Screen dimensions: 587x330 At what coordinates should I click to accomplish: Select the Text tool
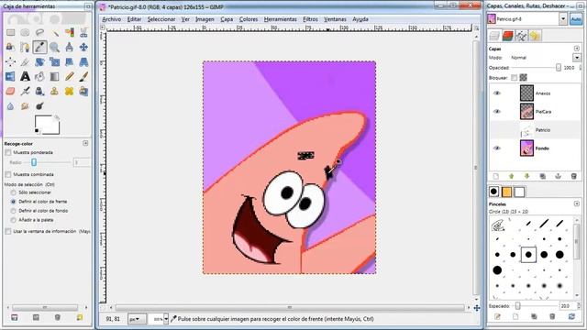25,77
